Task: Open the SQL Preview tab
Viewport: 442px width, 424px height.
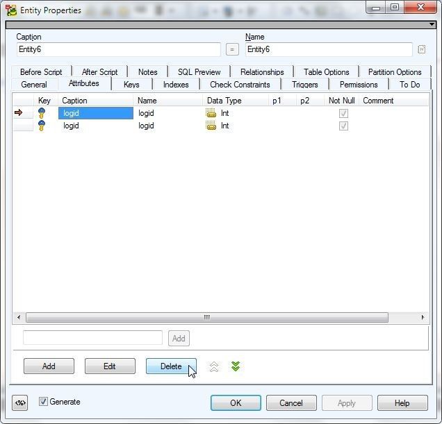Action: (x=199, y=71)
